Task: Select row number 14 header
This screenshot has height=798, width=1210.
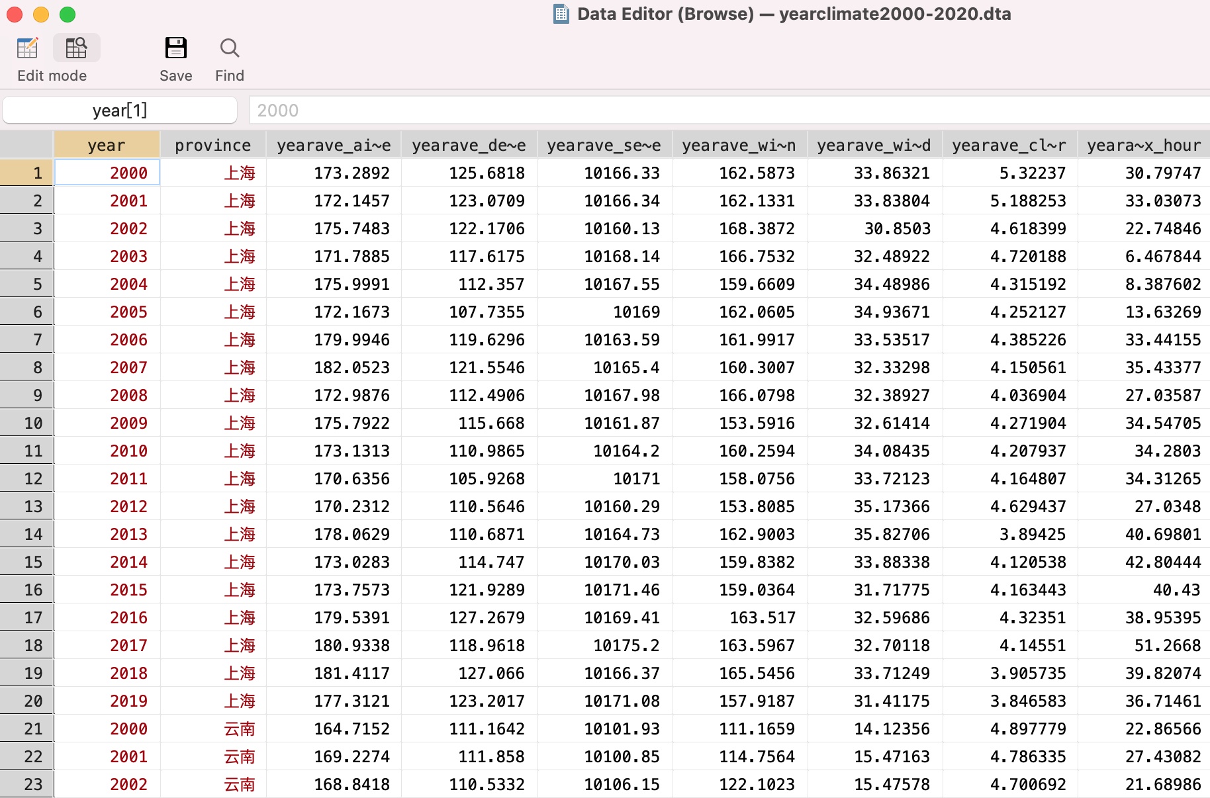Action: pyautogui.click(x=26, y=534)
